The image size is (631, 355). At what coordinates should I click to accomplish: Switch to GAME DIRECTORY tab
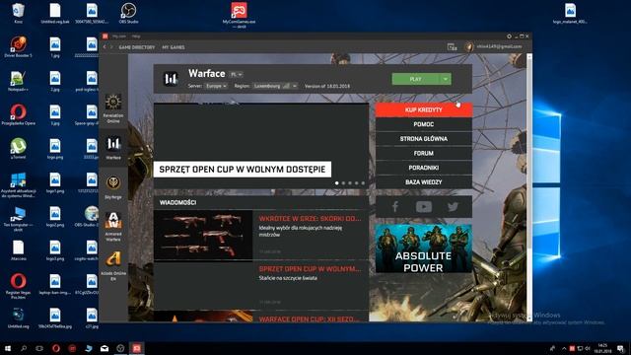[137, 47]
